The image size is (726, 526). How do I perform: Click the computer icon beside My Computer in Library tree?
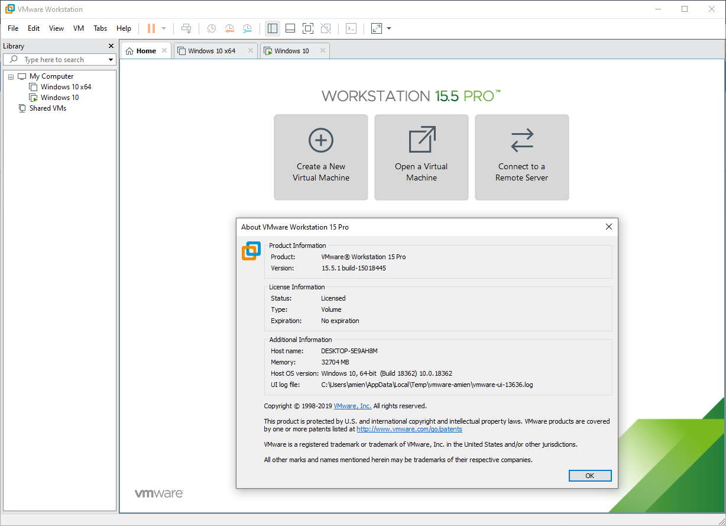pyautogui.click(x=22, y=76)
